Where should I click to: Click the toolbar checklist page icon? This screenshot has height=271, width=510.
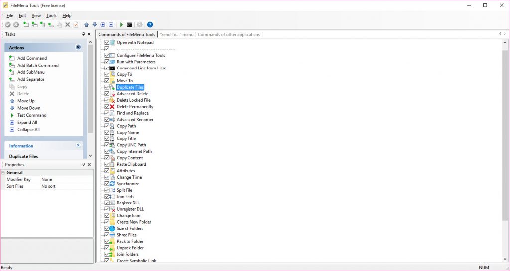pos(76,25)
